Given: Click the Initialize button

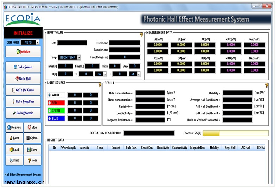Looking at the screenshot, I should pos(23,51).
